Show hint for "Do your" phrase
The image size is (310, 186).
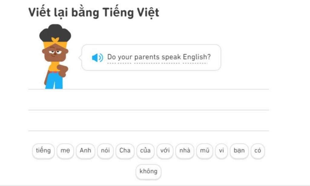point(120,57)
